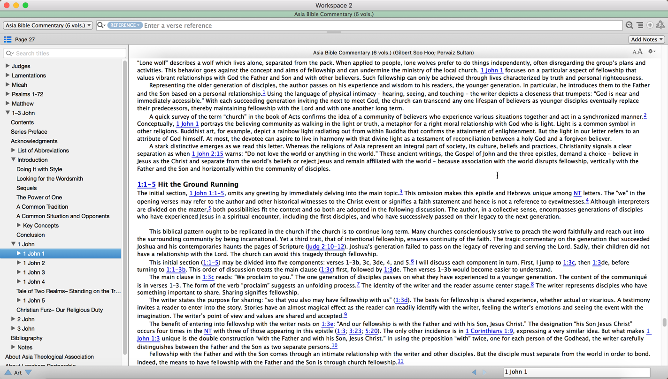Open the 1 Corinthians 1:9 link
The width and height of the screenshot is (668, 379).
[489, 331]
